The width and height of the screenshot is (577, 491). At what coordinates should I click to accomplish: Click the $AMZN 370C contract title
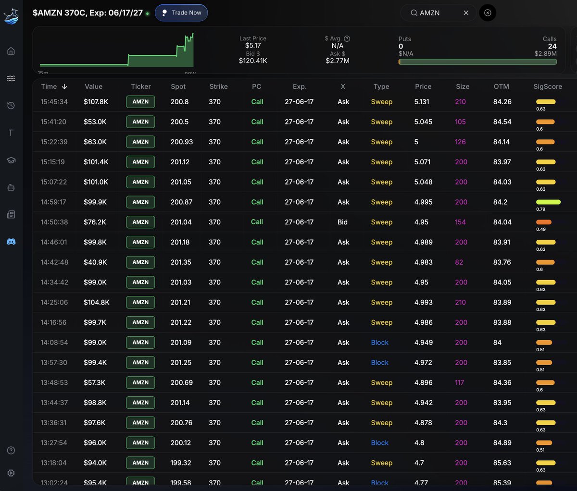point(88,13)
